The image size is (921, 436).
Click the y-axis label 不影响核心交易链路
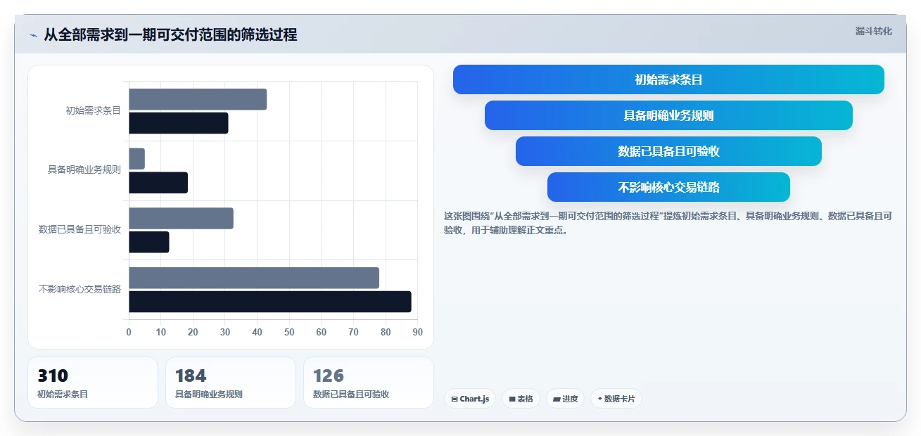point(80,290)
